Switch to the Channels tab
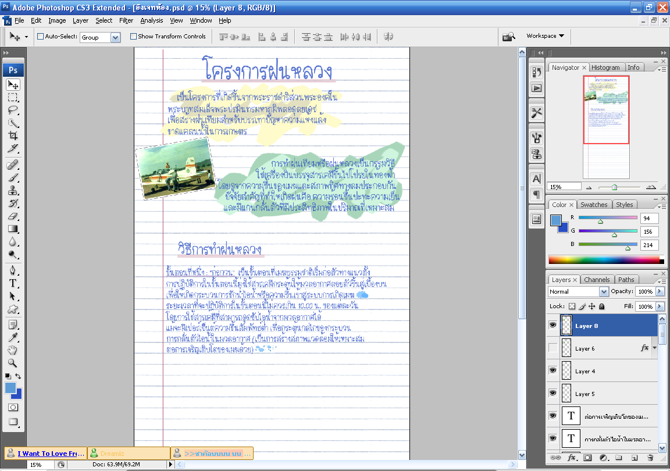The width and height of the screenshot is (670, 471). (x=597, y=280)
